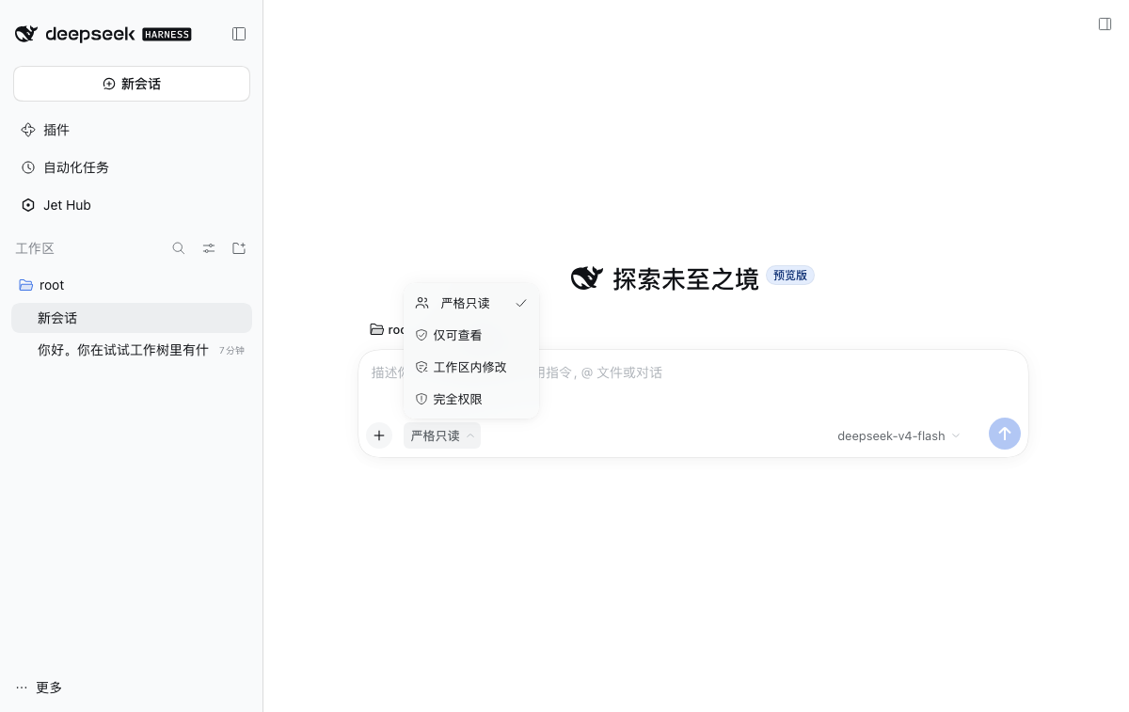The height and width of the screenshot is (712, 1129).
Task: Open the 更多 menu at sidebar bottom
Action: pos(40,688)
